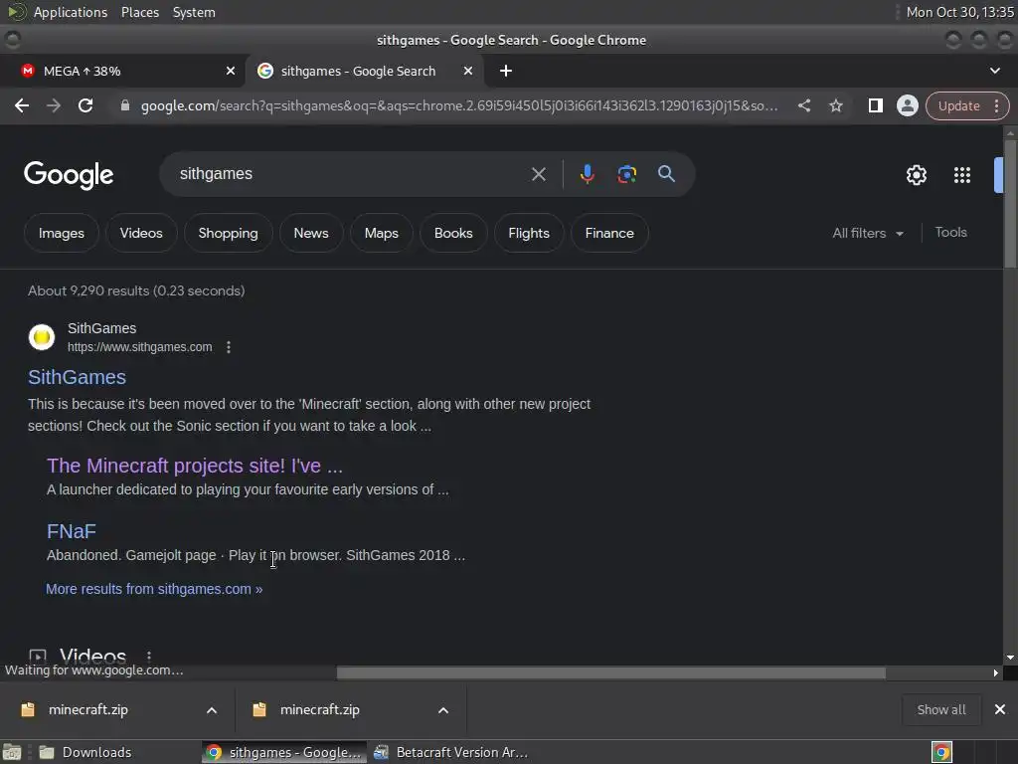Show all downloads
1018x764 pixels.
tap(940, 710)
